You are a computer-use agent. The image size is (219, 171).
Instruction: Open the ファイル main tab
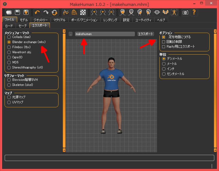coord(10,20)
